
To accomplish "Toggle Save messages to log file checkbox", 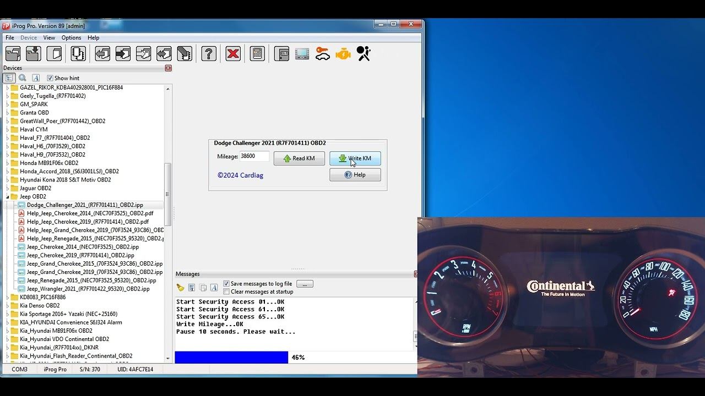I will coord(226,284).
